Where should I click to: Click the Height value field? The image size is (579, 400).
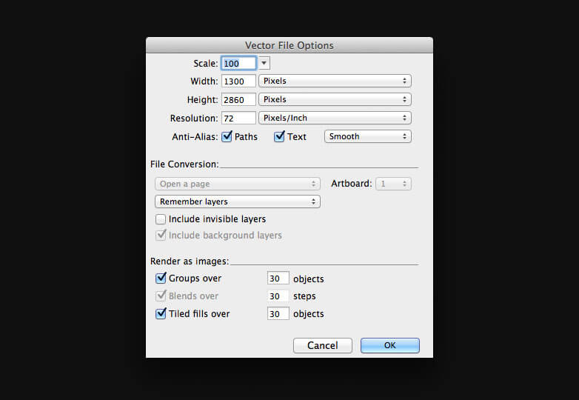[x=238, y=99]
